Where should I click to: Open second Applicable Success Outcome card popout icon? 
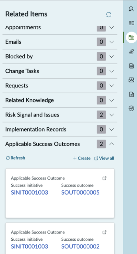click(104, 232)
